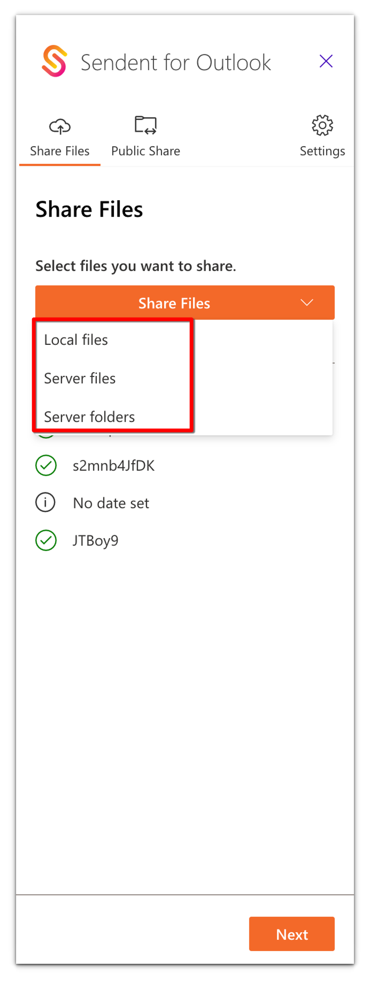Click the Next button

(x=292, y=934)
